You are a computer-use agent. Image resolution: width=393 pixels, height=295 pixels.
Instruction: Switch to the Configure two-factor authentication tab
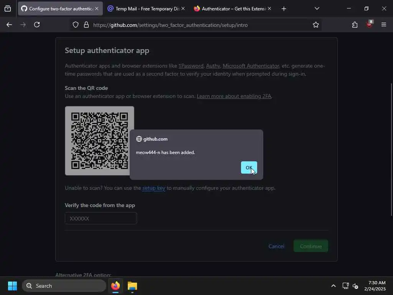click(61, 9)
